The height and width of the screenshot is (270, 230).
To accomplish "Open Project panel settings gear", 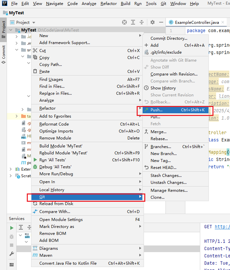I will [x=153, y=22].
